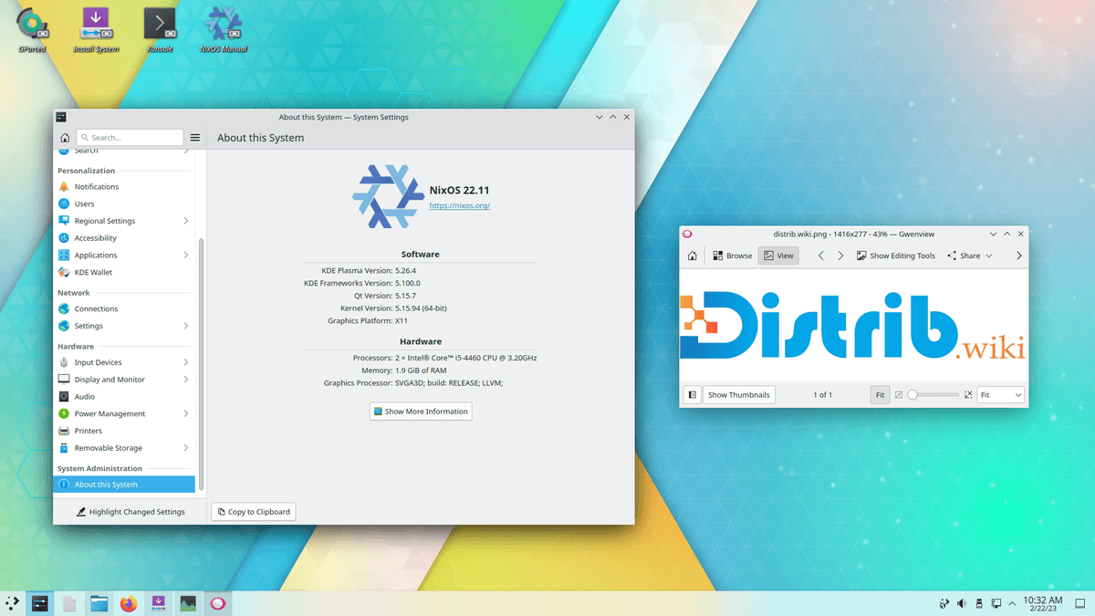Click the Distrib.wiki image in Gwenview
The width and height of the screenshot is (1095, 616).
click(853, 326)
